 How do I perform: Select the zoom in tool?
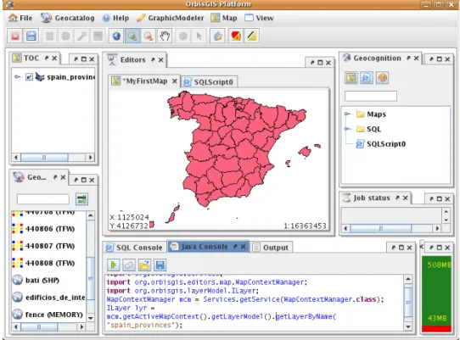[132, 36]
